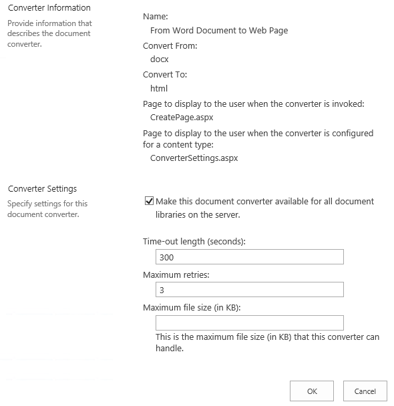The width and height of the screenshot is (394, 406).
Task: Click the 'CreatePage.aspx' page value
Action: pos(182,118)
